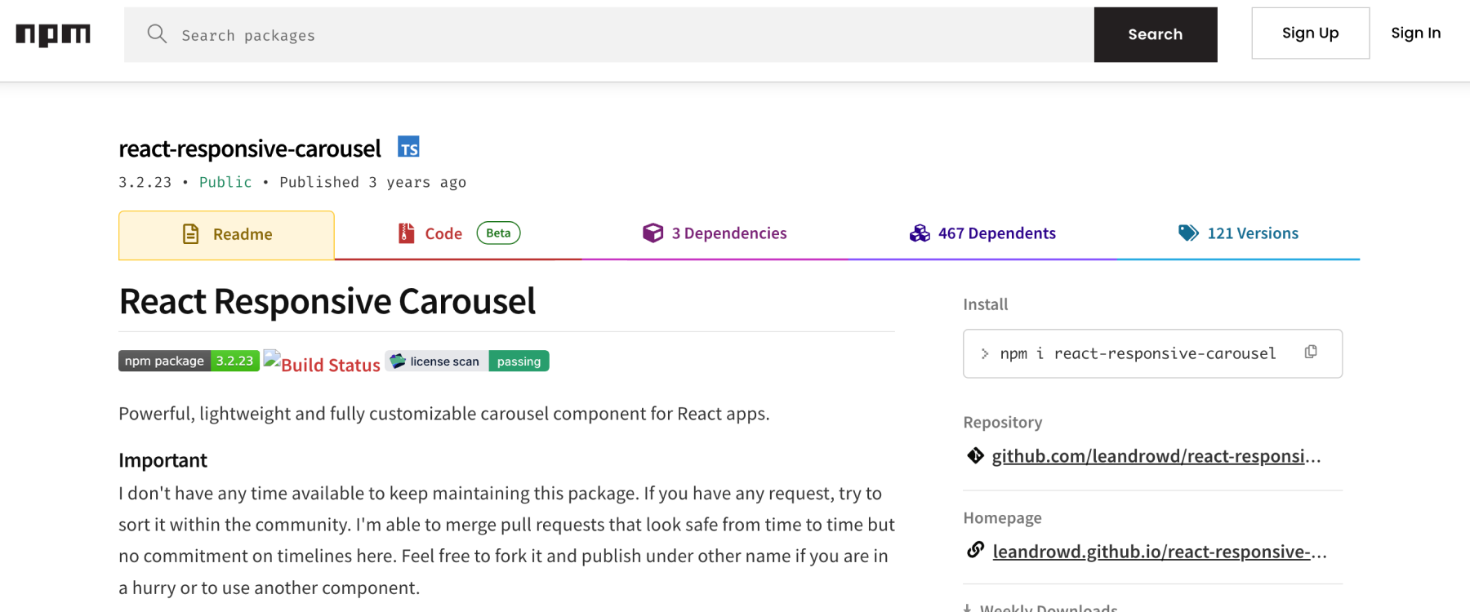
Task: Click the Install label
Action: pos(986,304)
